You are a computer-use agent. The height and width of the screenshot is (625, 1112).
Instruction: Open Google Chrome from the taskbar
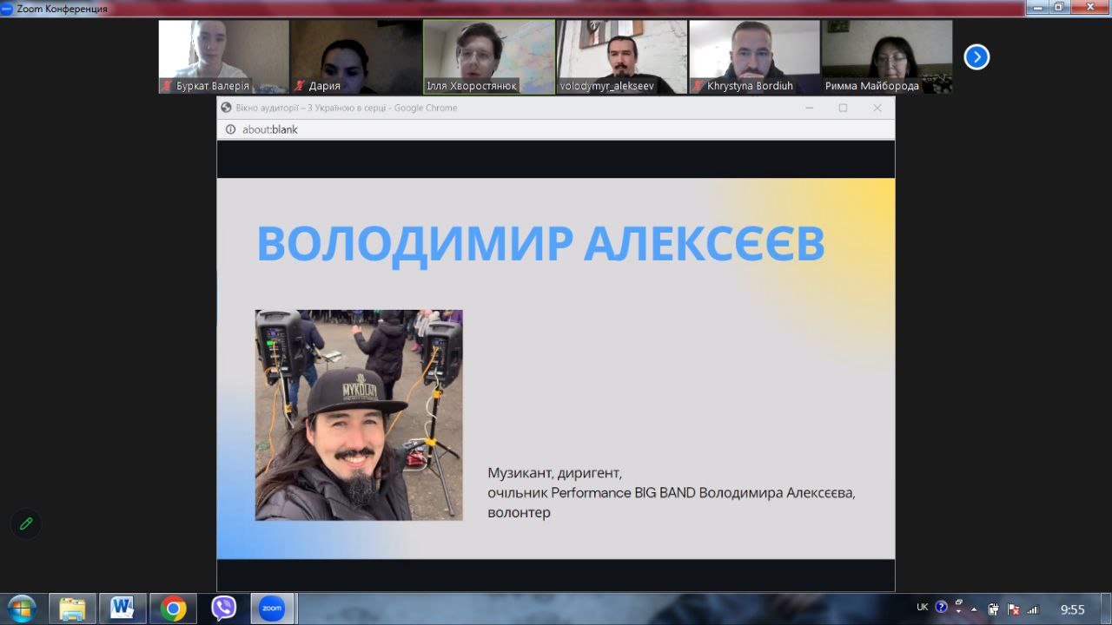173,609
